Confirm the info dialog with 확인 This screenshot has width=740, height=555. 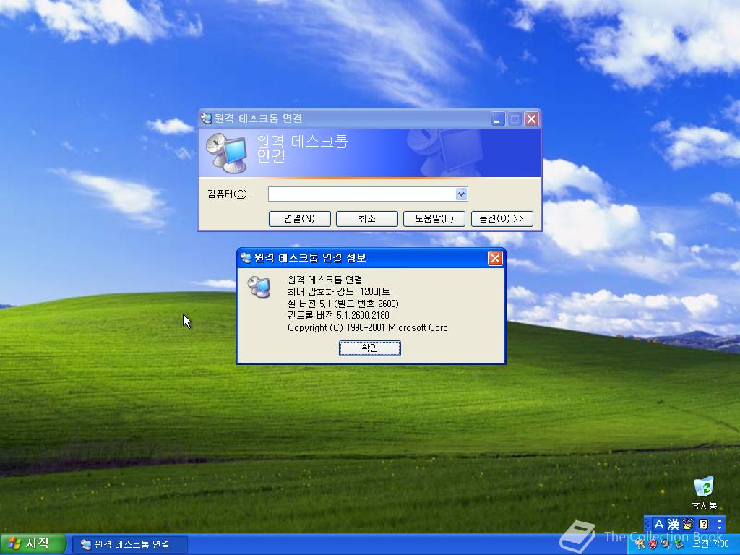[x=369, y=348]
